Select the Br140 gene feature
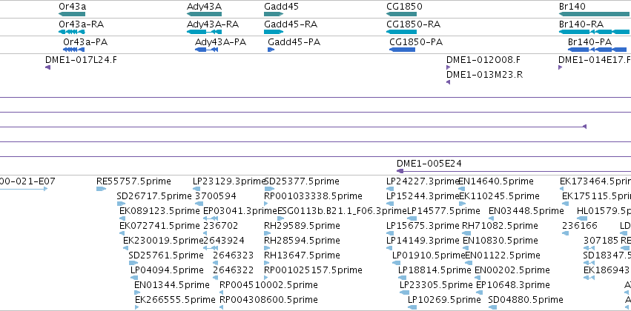 [x=595, y=15]
